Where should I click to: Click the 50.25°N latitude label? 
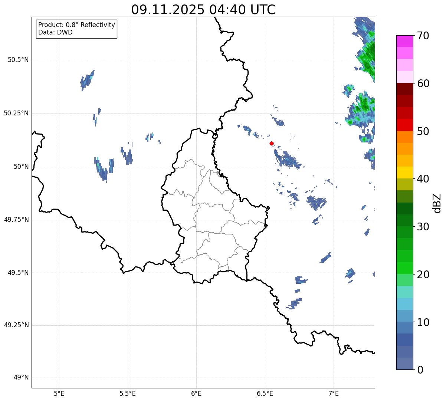[x=16, y=113]
